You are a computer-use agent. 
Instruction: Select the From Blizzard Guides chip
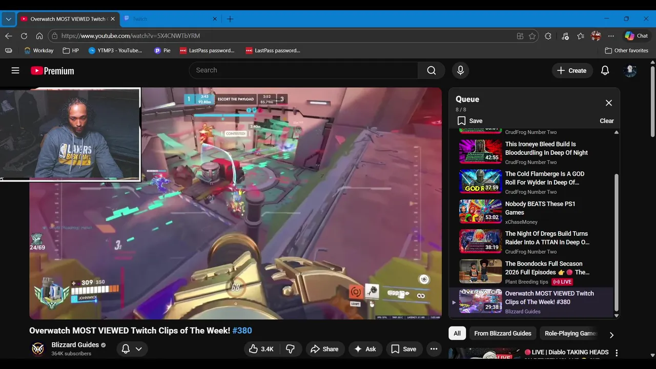503,333
